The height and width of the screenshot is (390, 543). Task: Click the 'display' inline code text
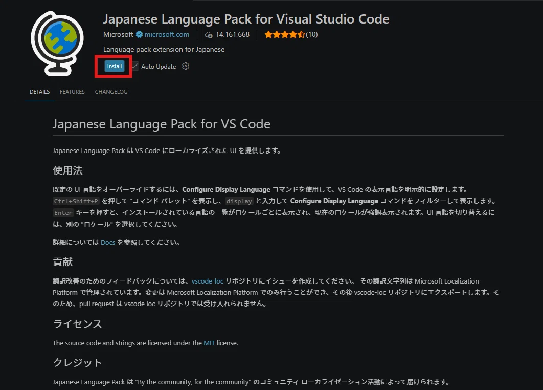[x=239, y=201]
